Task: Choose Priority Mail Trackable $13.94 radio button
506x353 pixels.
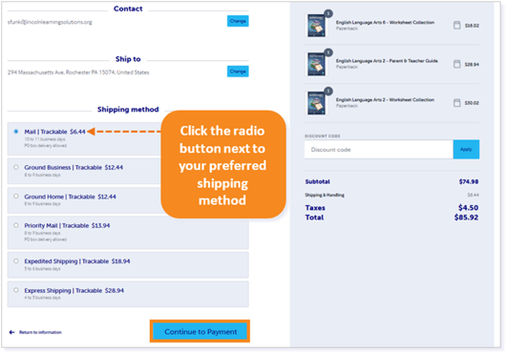Action: click(x=16, y=225)
